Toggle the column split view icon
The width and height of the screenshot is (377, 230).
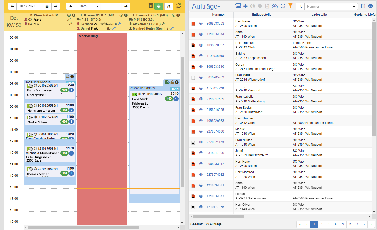[363, 6]
